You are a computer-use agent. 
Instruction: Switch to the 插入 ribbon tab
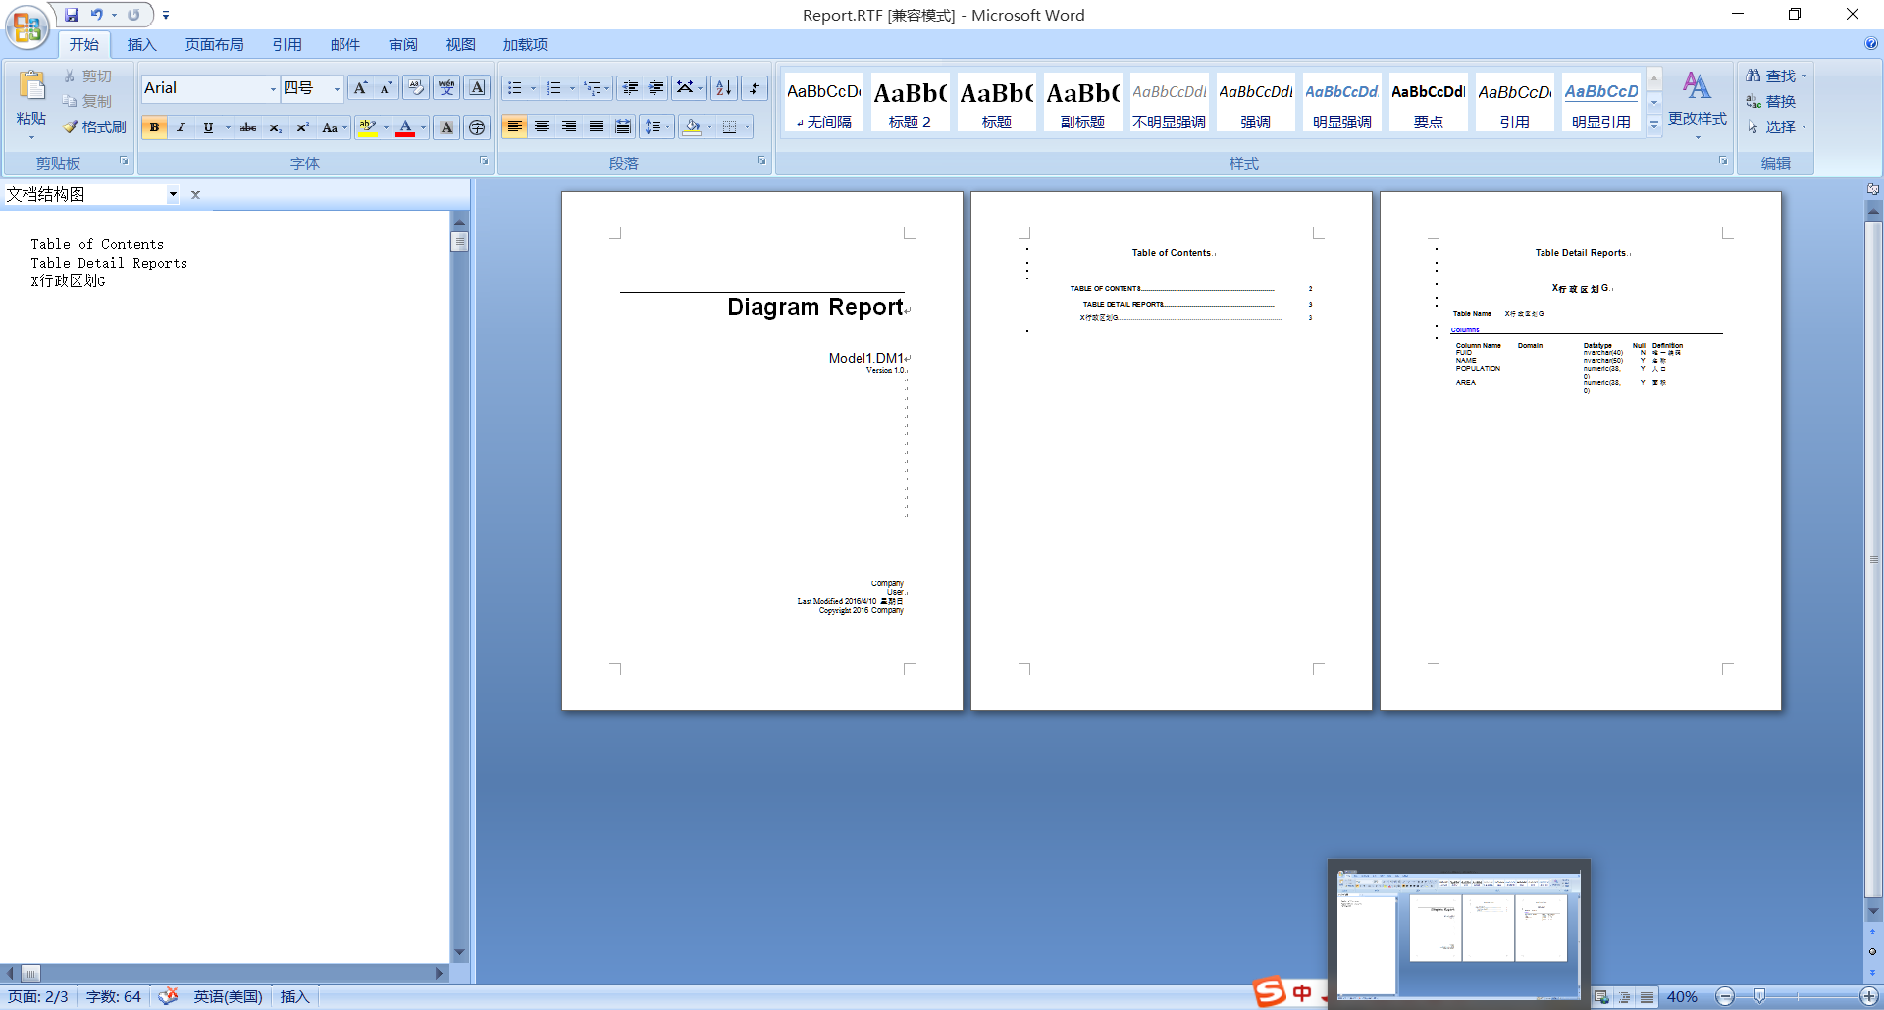pyautogui.click(x=141, y=45)
